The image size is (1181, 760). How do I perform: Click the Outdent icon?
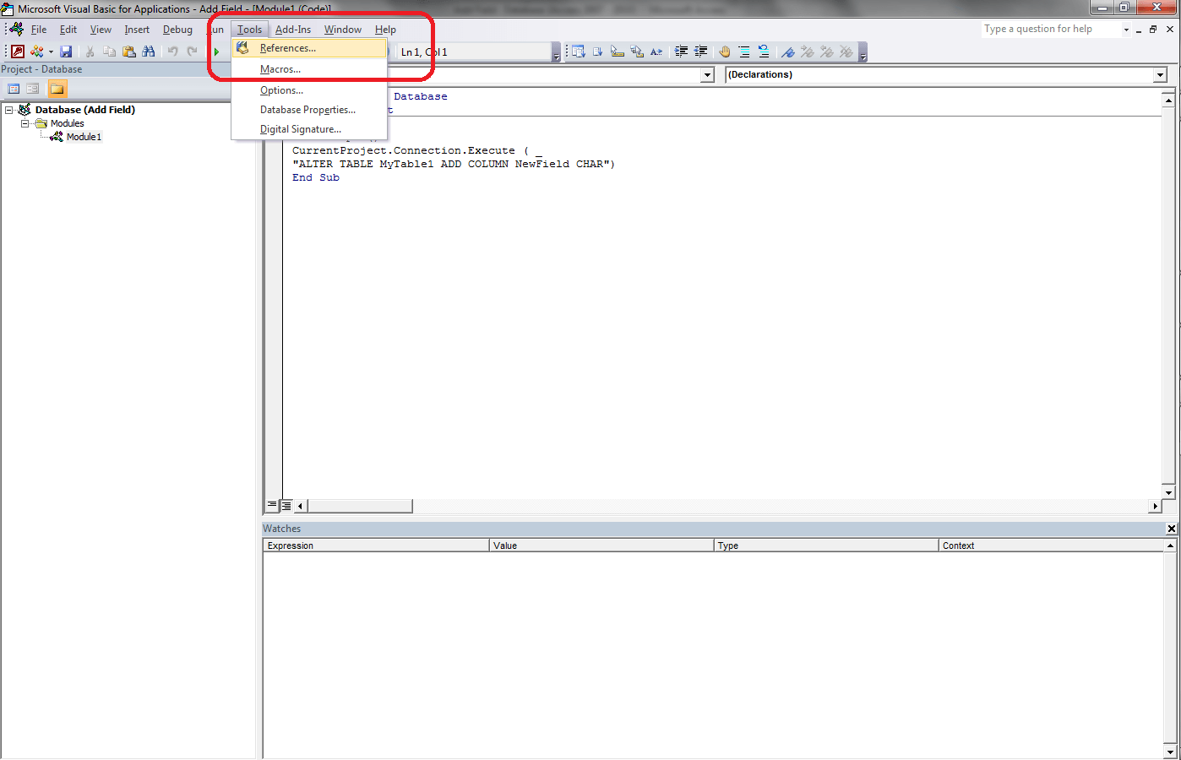coord(700,52)
